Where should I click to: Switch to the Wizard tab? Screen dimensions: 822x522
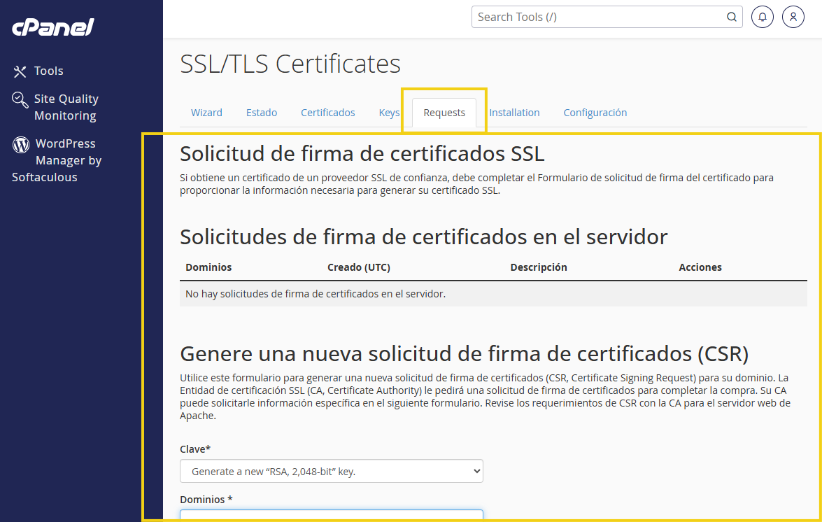click(206, 113)
